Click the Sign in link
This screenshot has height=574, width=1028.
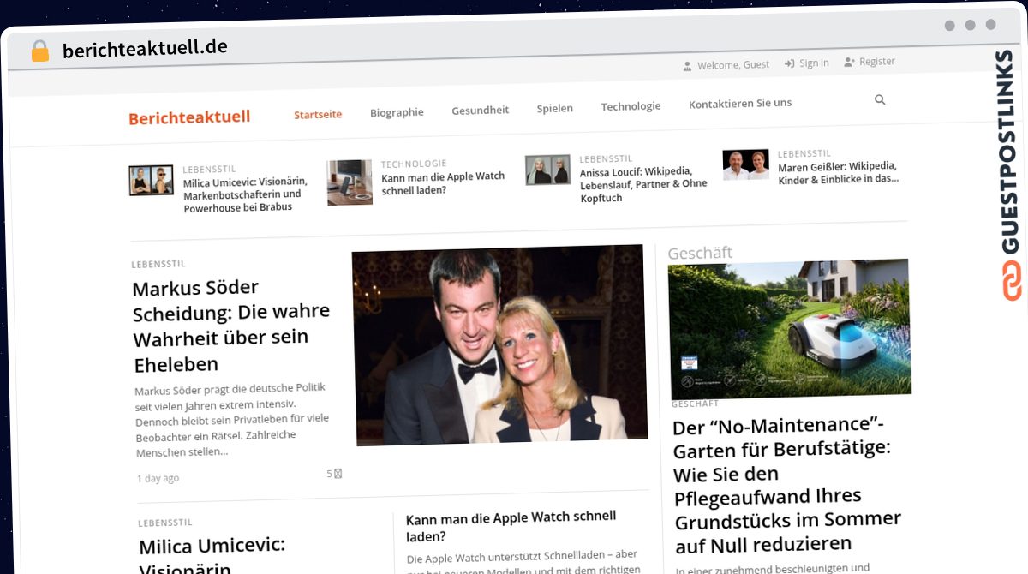[x=814, y=63]
